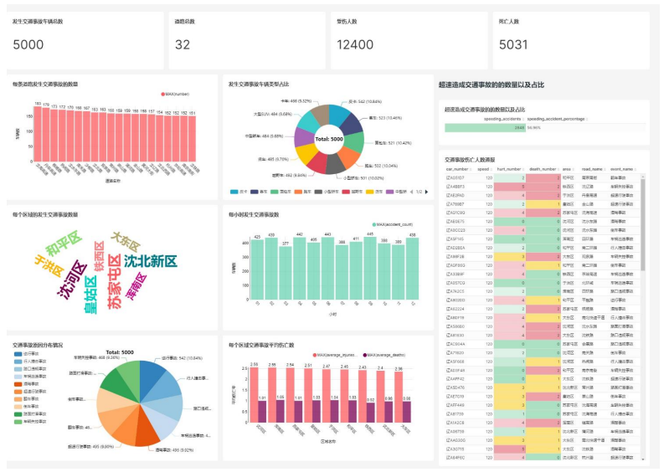669x472 pixels.
Task: Click the sort icon on hurt_number column
Action: point(522,168)
